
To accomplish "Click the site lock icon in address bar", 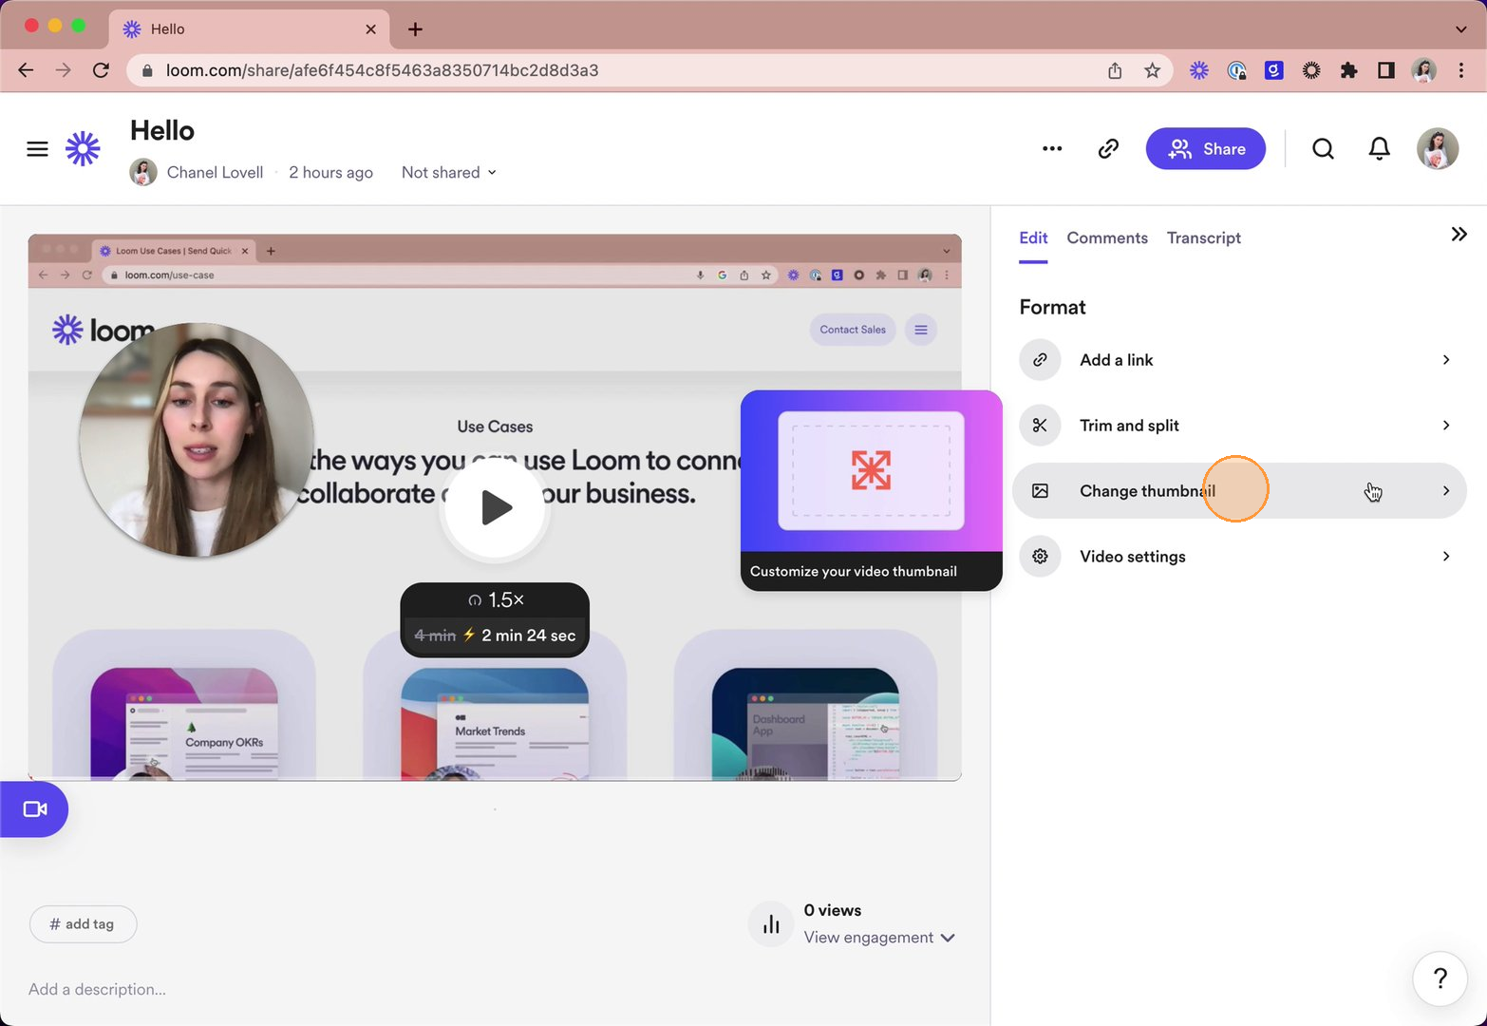I will click(147, 70).
